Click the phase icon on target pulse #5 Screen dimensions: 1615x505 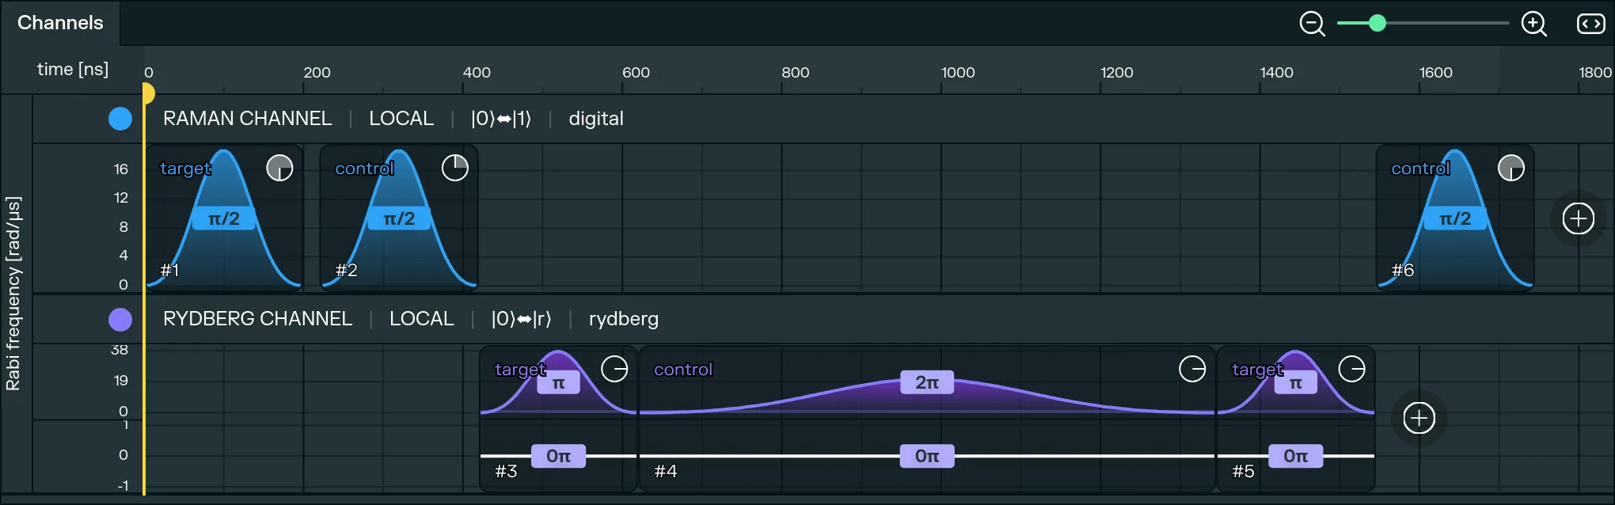tap(1351, 369)
